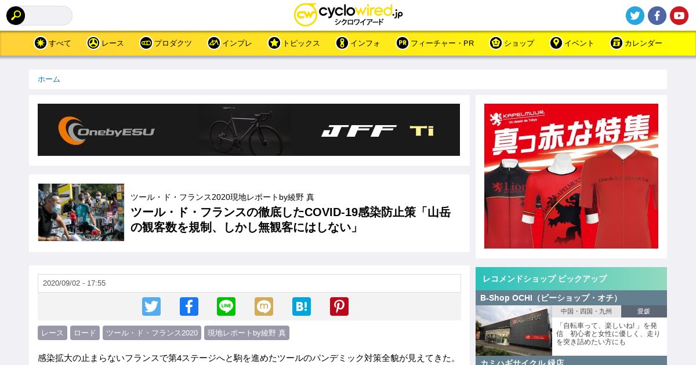Screen dimensions: 696x365
Task: Open カミハギサイクル緑店 shop link
Action: click(x=522, y=362)
